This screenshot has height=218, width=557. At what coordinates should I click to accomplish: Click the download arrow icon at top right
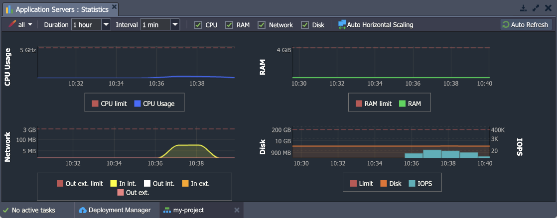point(523,8)
